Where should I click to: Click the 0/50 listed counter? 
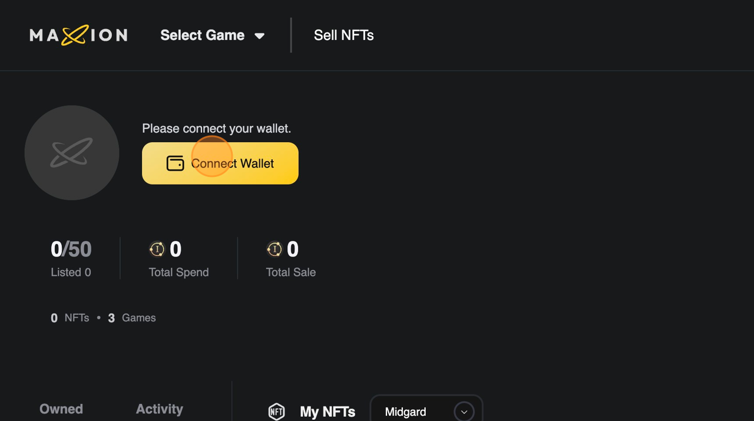[71, 249]
